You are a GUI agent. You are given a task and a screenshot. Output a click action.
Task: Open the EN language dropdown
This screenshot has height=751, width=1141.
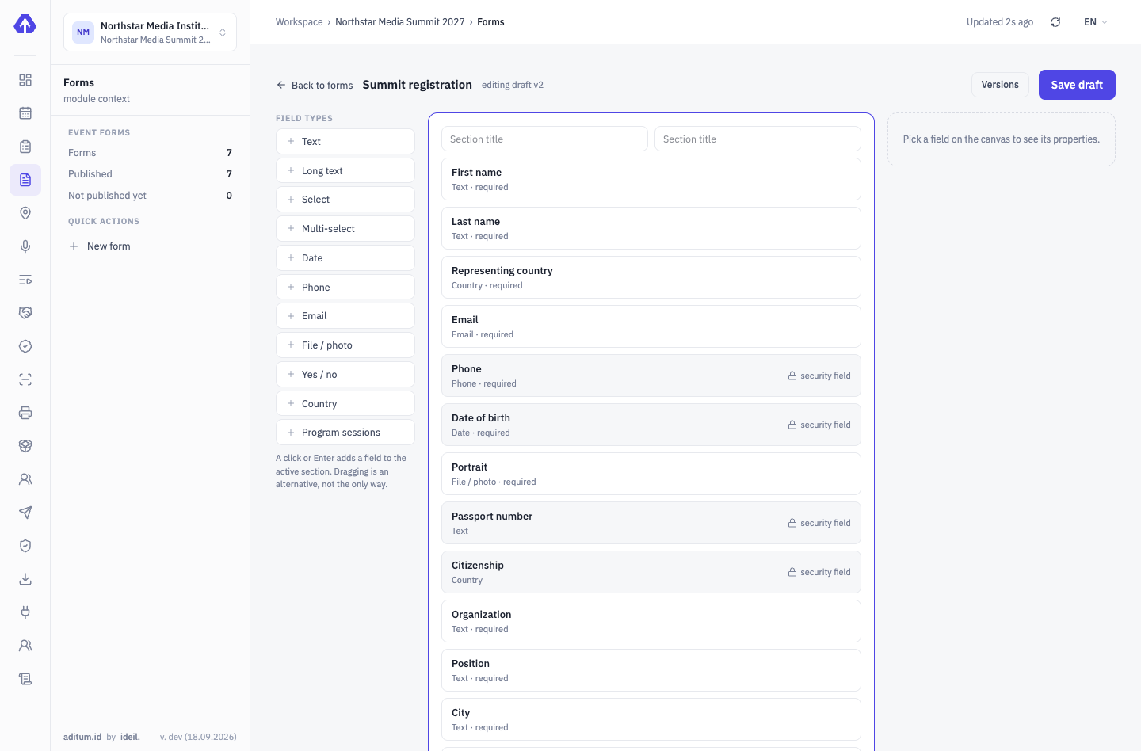1096,22
